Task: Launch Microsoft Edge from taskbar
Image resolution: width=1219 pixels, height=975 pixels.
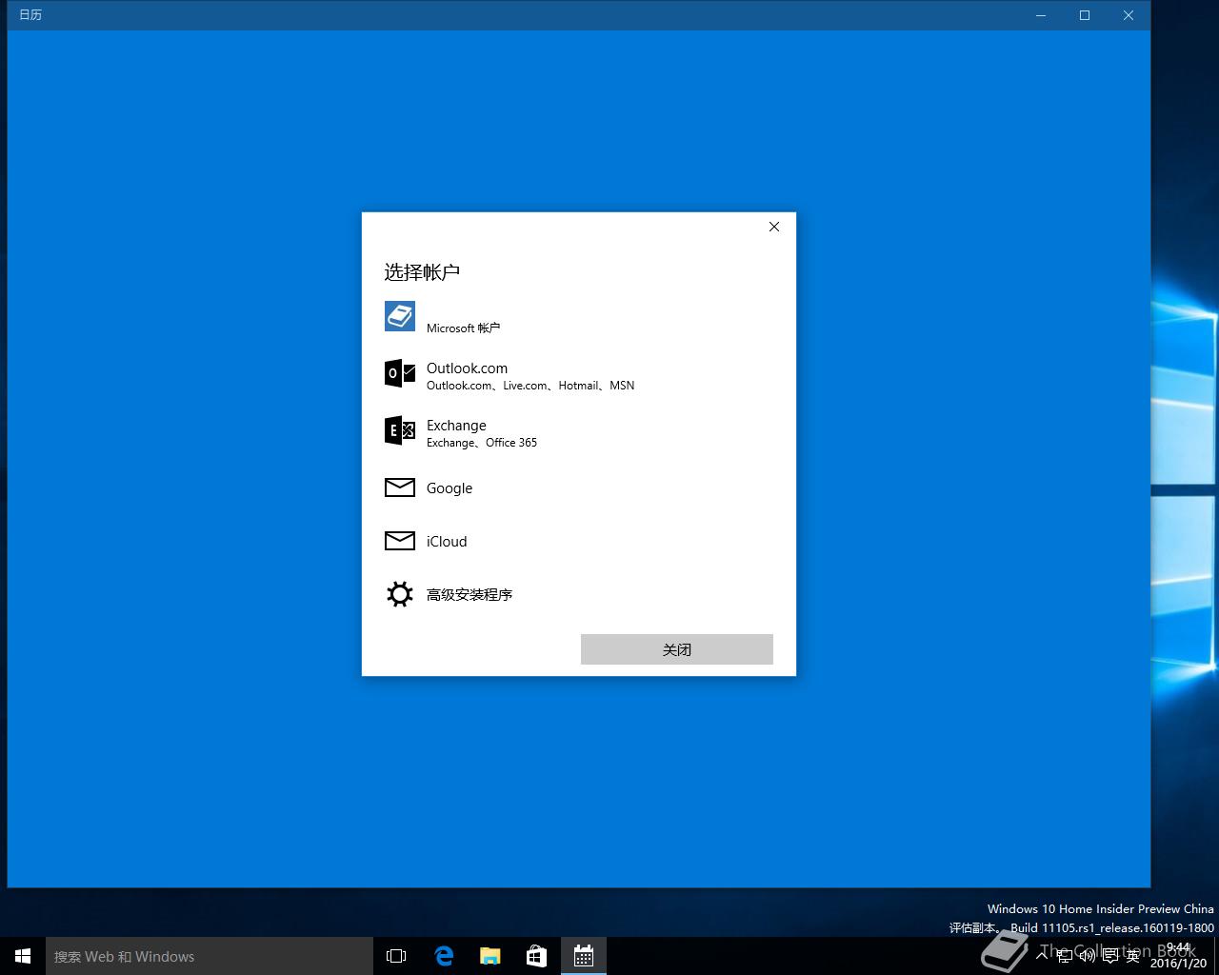Action: (x=444, y=956)
